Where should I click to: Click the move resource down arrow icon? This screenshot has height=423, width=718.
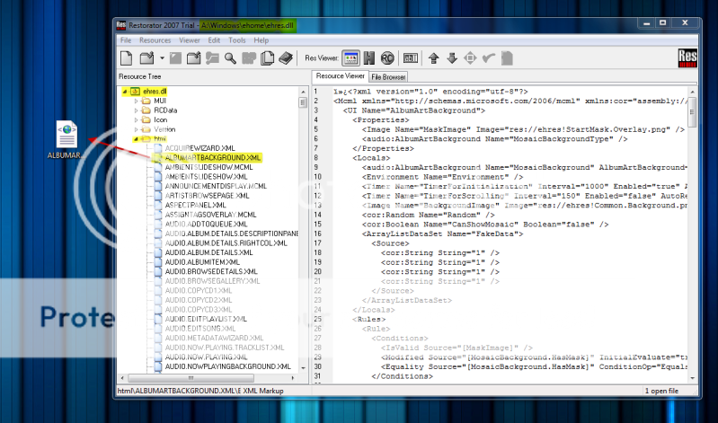452,58
